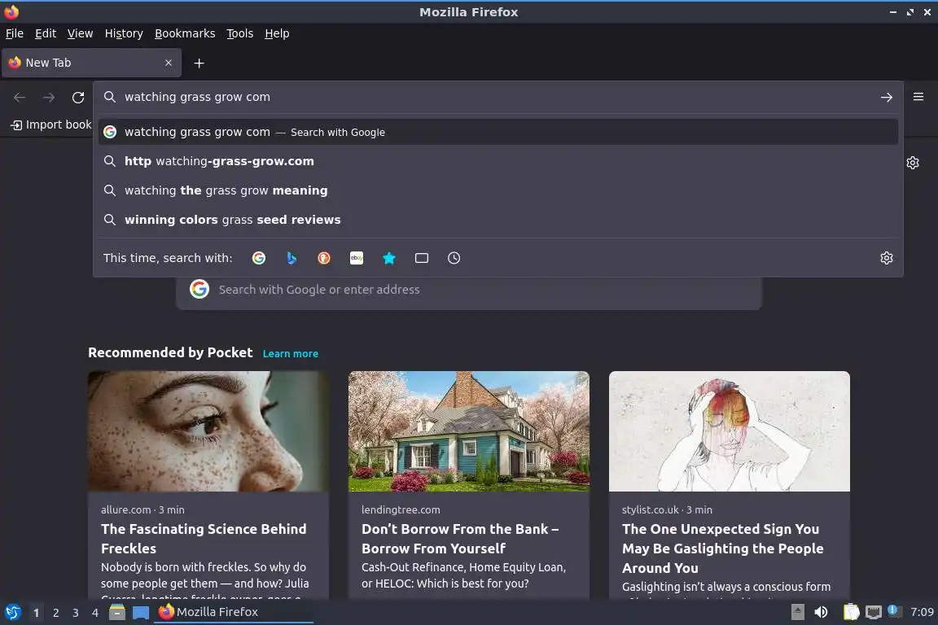938x625 pixels.
Task: Click the show desktop taskbar icon
Action: pyautogui.click(x=141, y=612)
